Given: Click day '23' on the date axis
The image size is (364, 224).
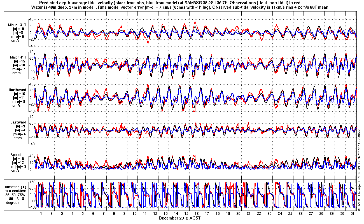Looking at the screenshot, I should [270, 214].
